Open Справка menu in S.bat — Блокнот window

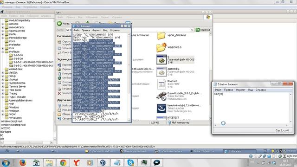point(260,90)
